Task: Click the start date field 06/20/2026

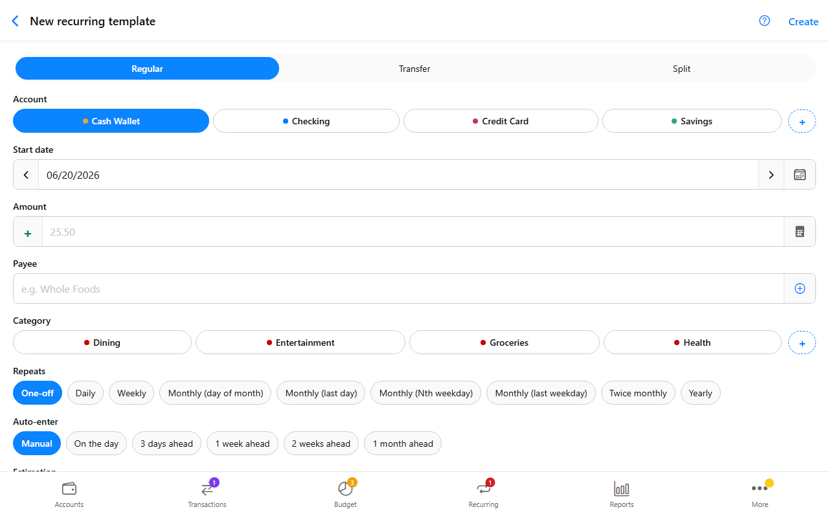Action: [x=398, y=175]
